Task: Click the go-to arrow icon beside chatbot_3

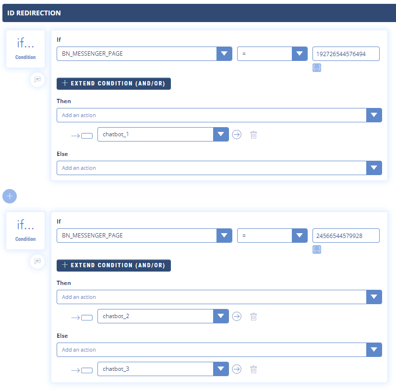Action: [237, 369]
